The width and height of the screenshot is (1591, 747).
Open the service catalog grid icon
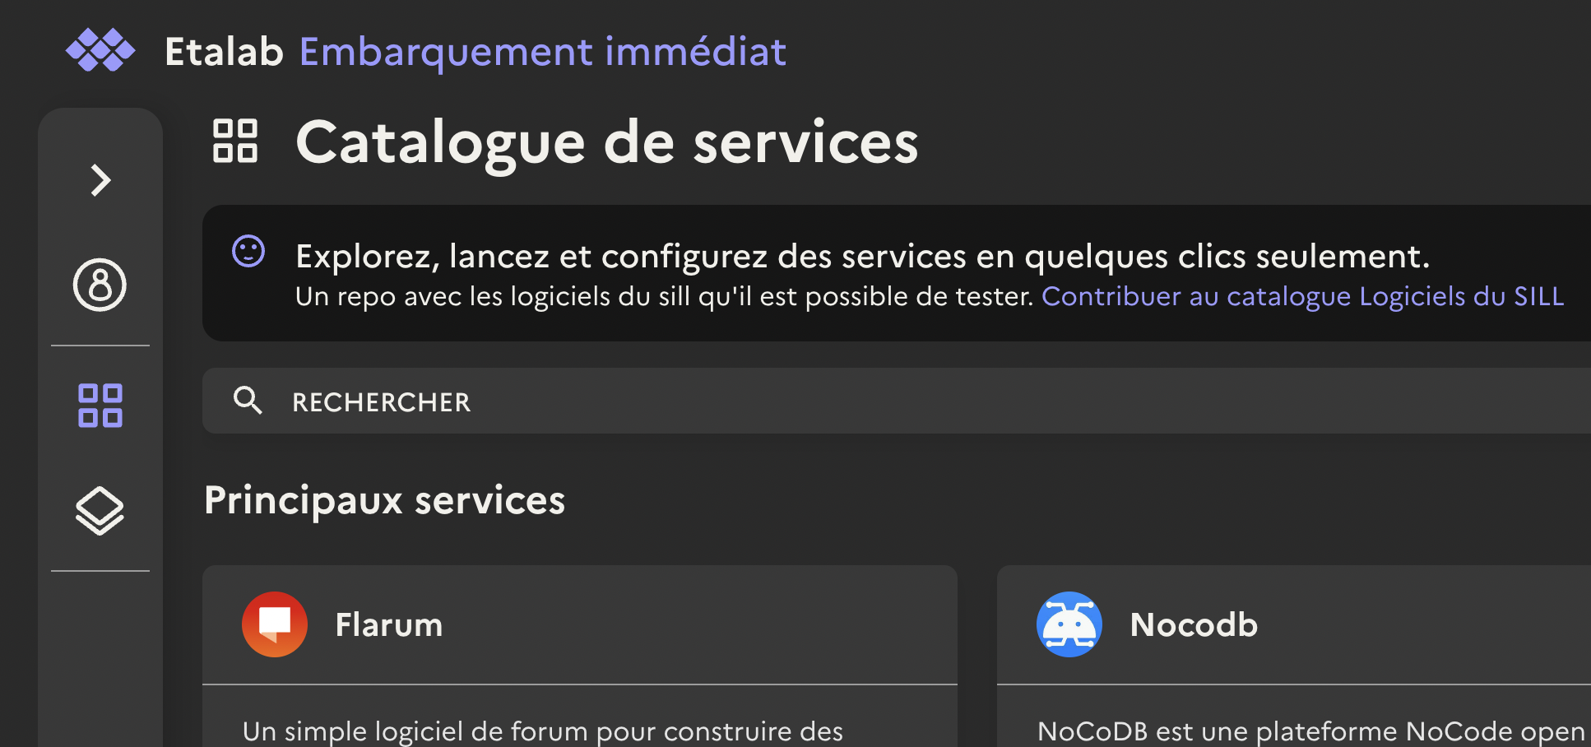pyautogui.click(x=100, y=403)
